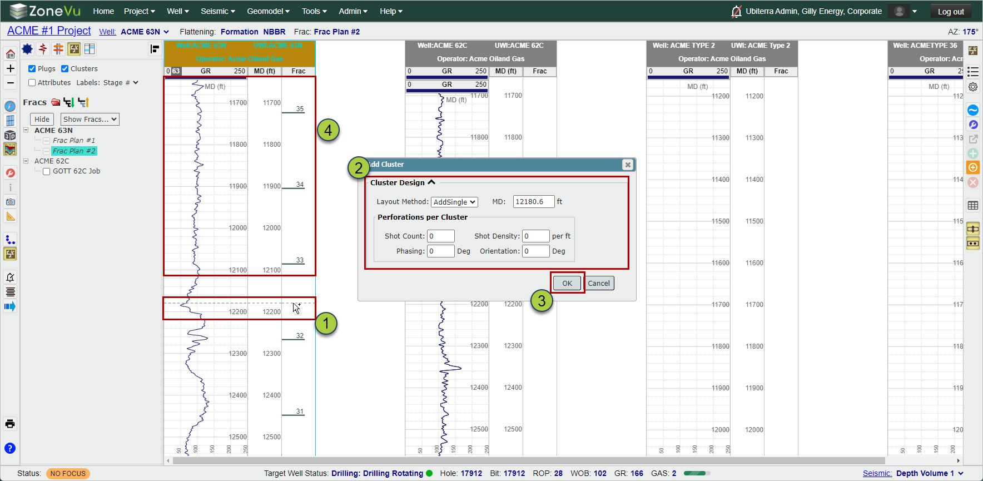Click the Shot Density input field
Viewport: 983px width, 481px height.
[x=536, y=236]
